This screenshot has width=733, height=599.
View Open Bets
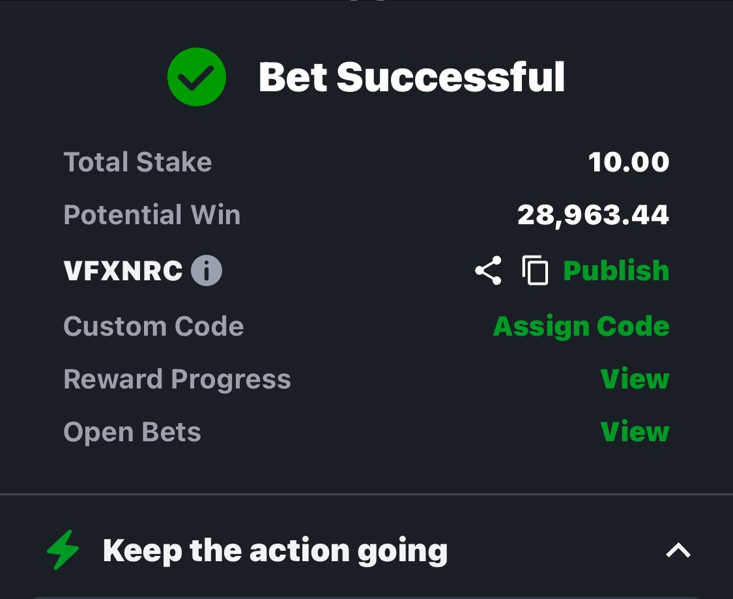[x=635, y=431]
